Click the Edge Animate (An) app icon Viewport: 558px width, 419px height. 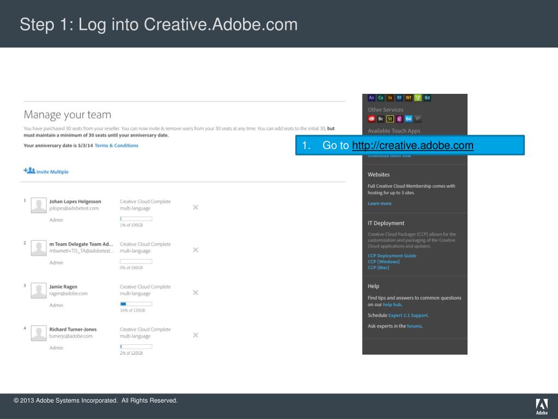point(372,98)
